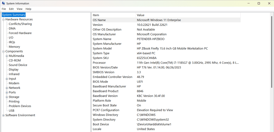Select Forced Hardware tree item
Image resolution: width=274 pixels, height=132 pixels.
point(20,33)
